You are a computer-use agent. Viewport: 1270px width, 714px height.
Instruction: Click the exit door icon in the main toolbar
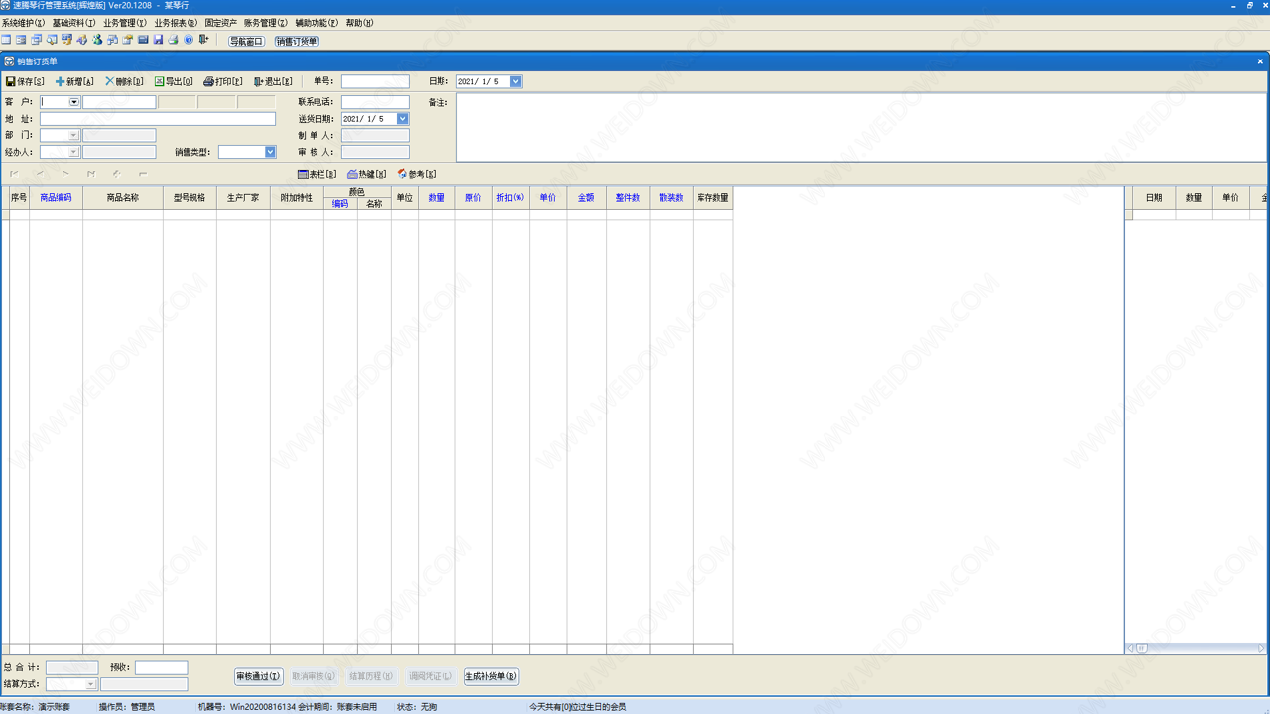[203, 40]
